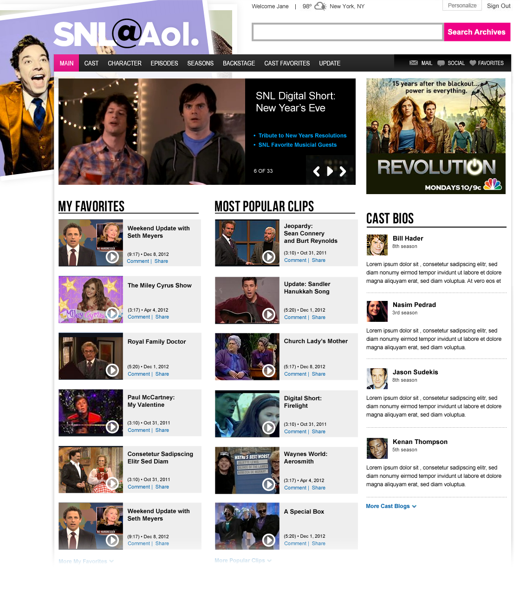Open Tribute to New Years Resolutions link
The image size is (520, 613).
pyautogui.click(x=302, y=136)
